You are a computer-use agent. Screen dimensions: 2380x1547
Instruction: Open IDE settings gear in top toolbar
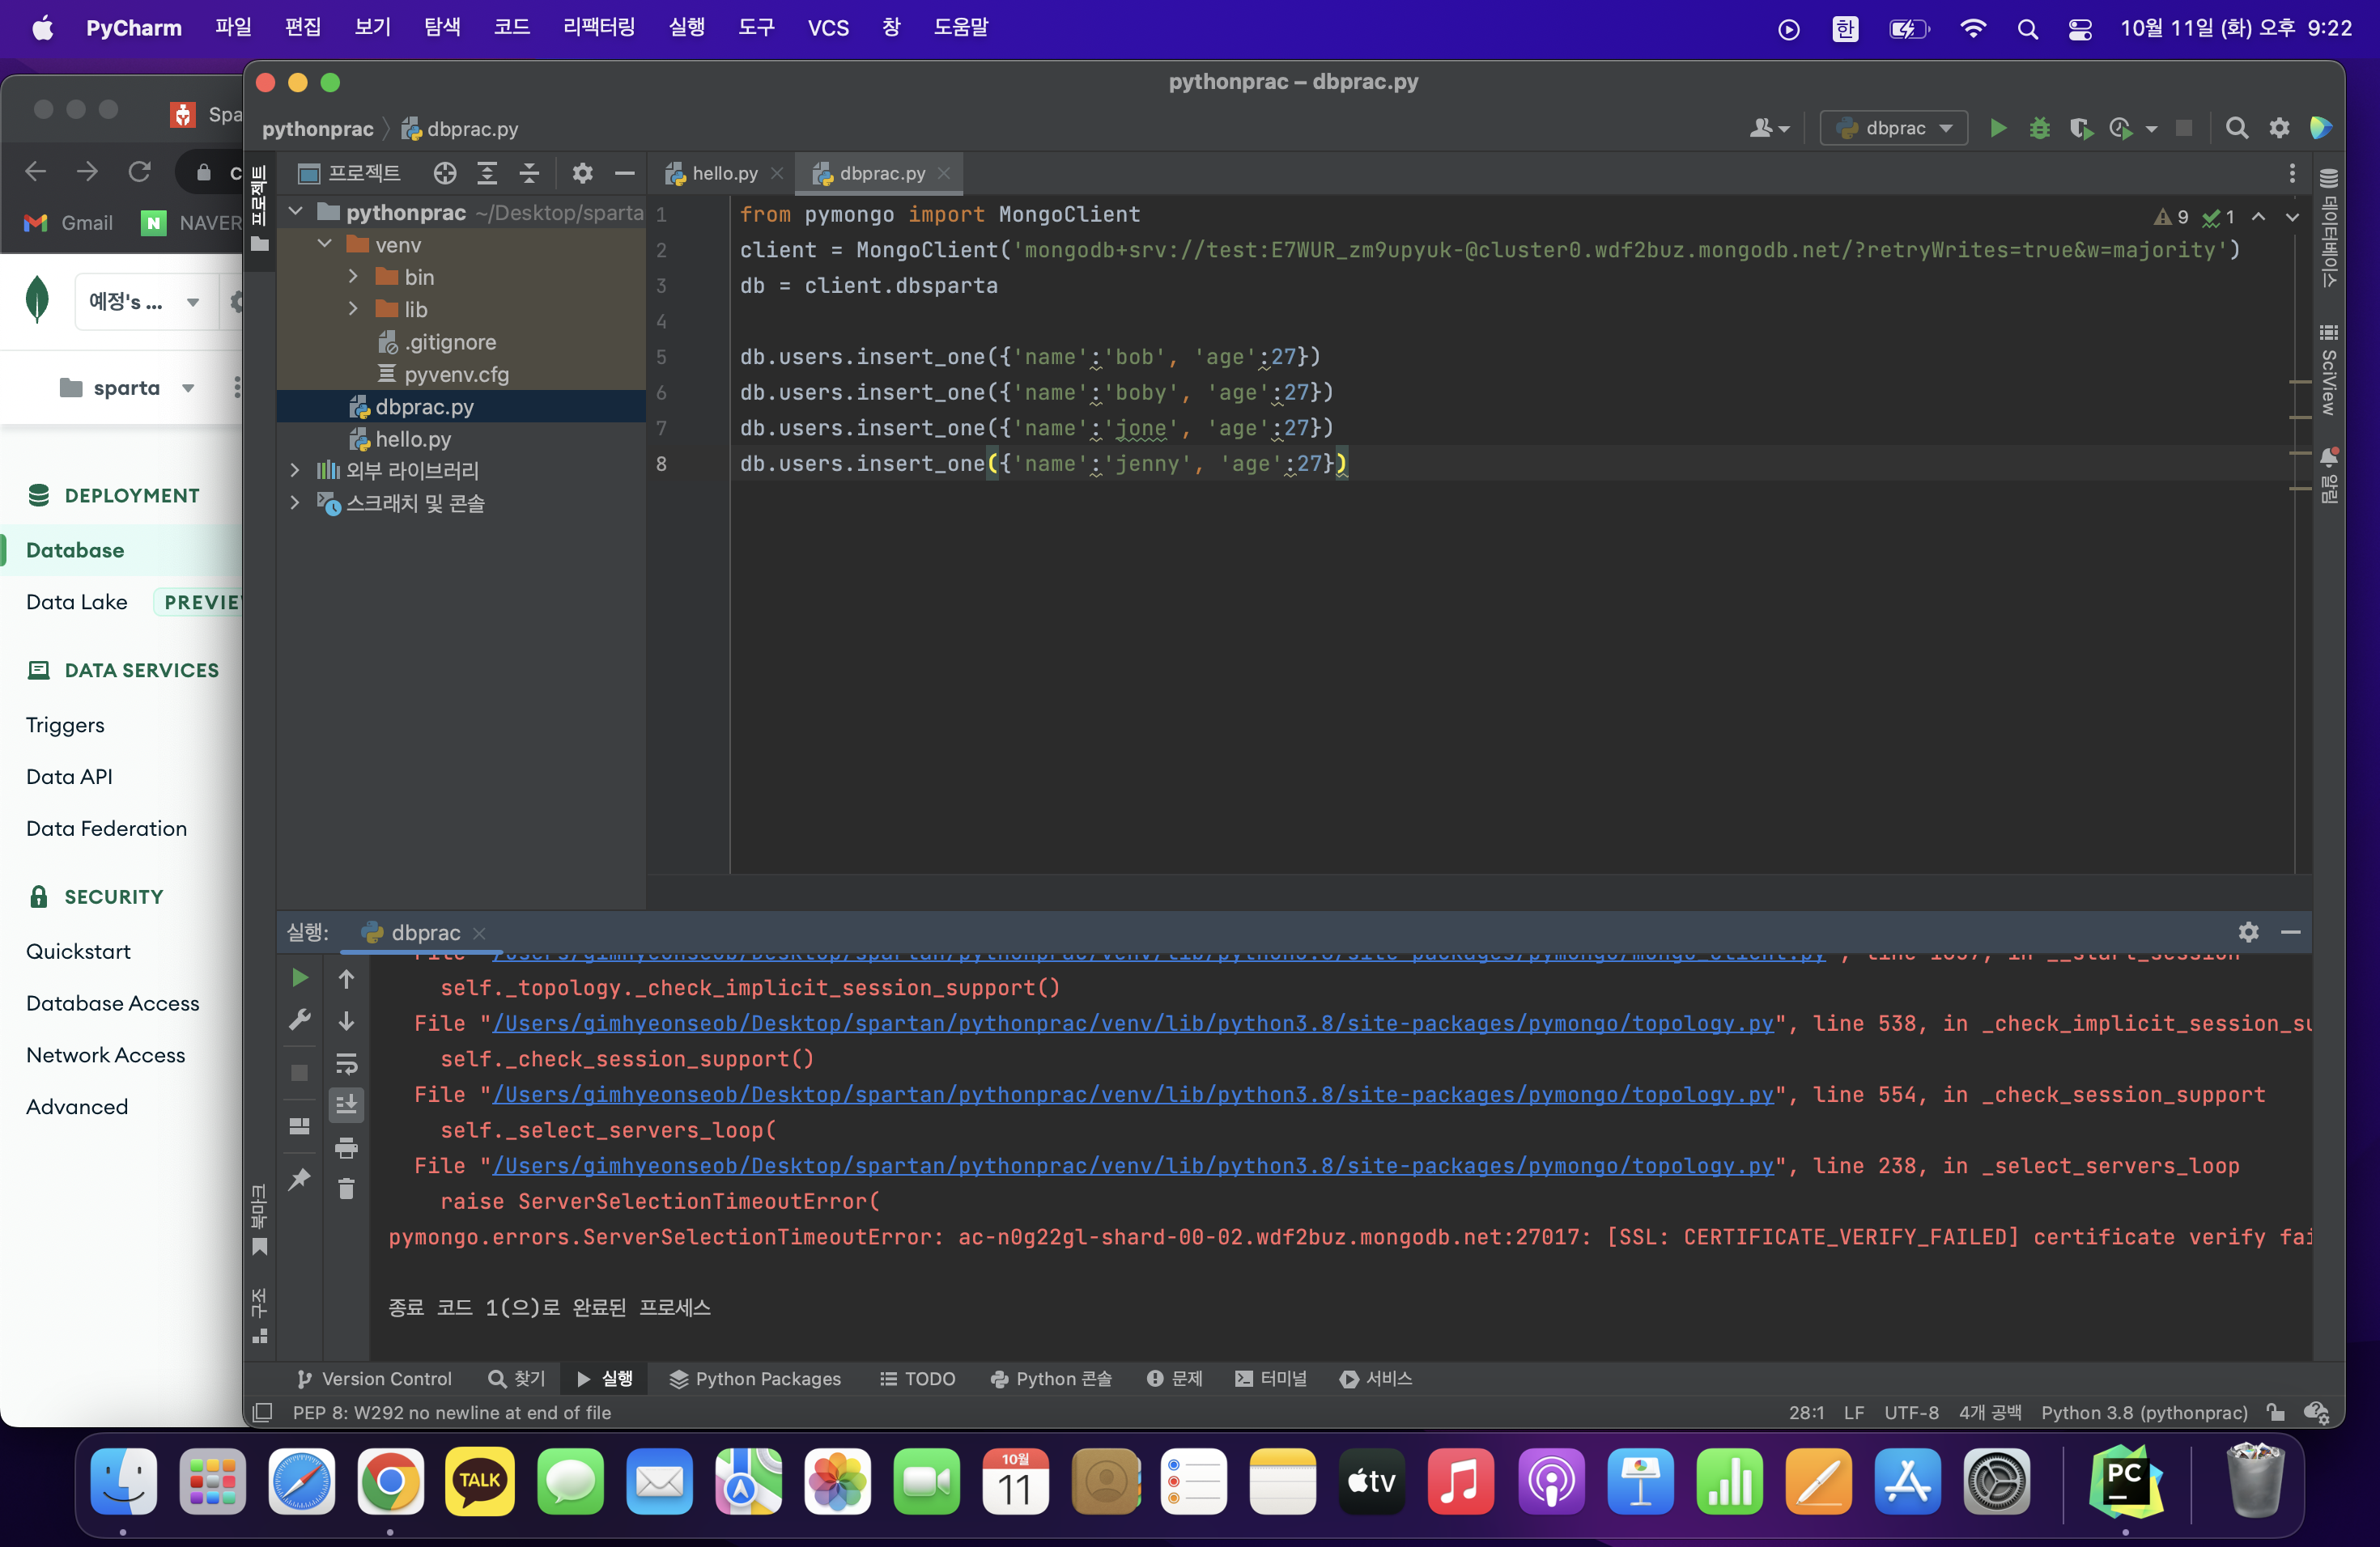[2279, 128]
